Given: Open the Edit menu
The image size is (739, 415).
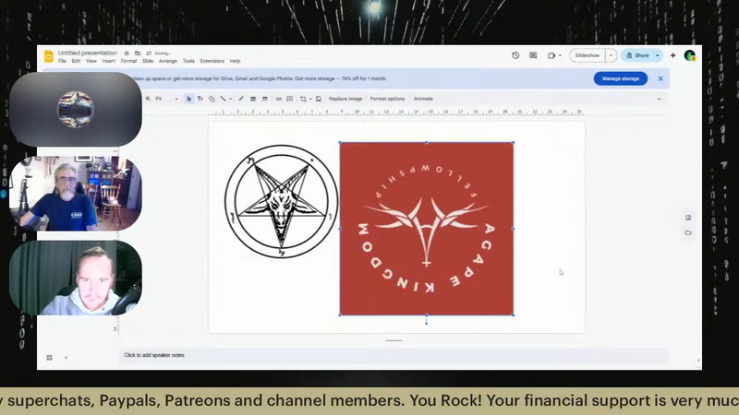Looking at the screenshot, I should 76,61.
